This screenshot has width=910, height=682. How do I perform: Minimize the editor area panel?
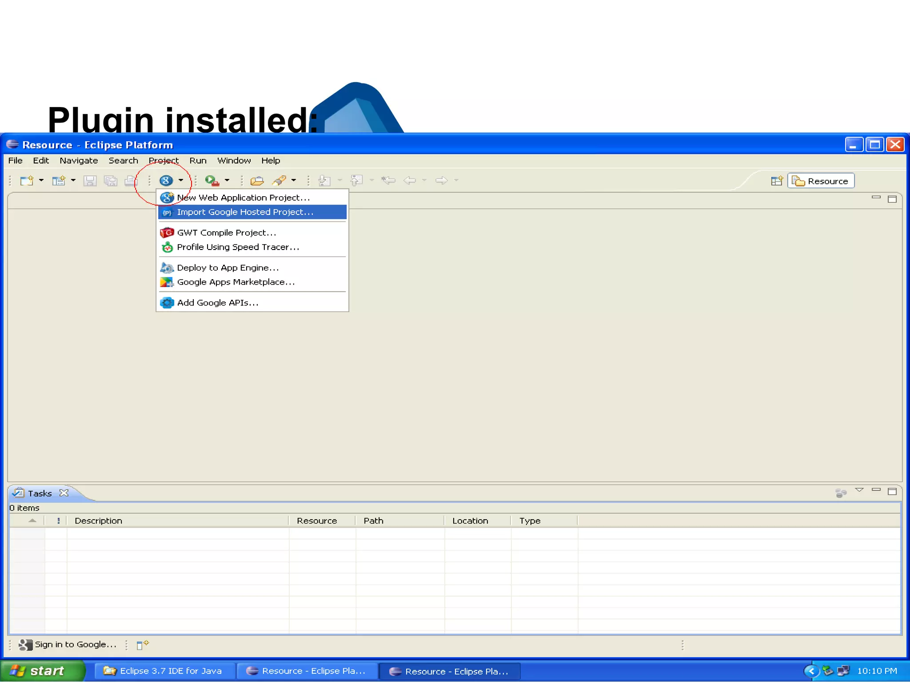[x=876, y=198]
